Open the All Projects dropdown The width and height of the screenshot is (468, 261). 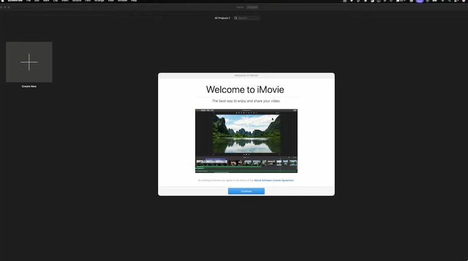click(222, 18)
